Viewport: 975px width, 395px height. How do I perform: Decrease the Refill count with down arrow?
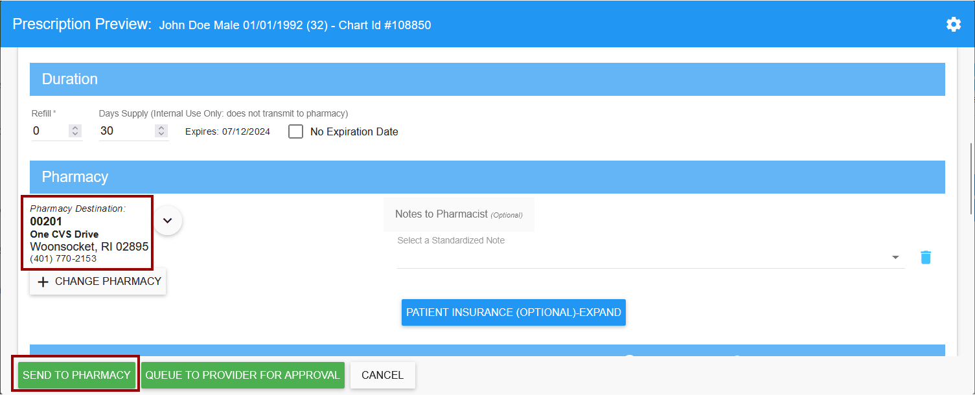coord(75,134)
